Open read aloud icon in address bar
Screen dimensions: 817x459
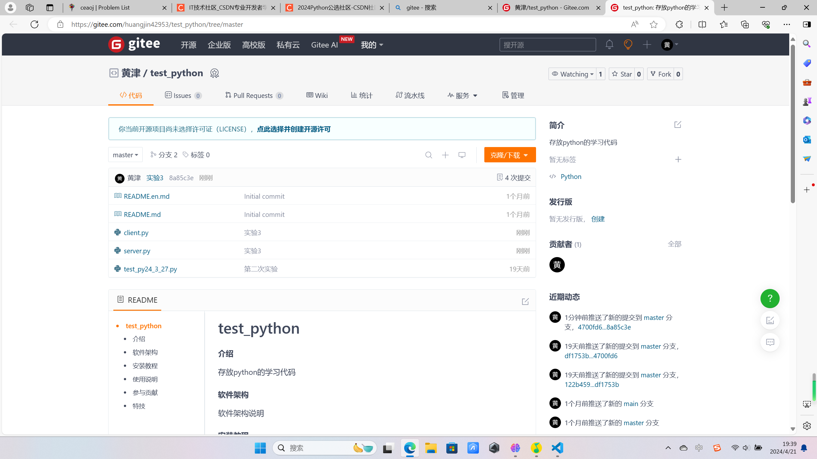click(x=634, y=24)
